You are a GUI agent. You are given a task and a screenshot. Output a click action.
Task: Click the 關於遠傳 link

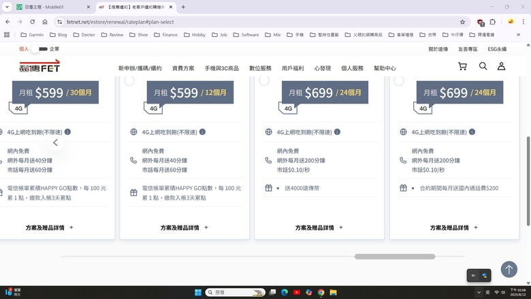(x=438, y=49)
